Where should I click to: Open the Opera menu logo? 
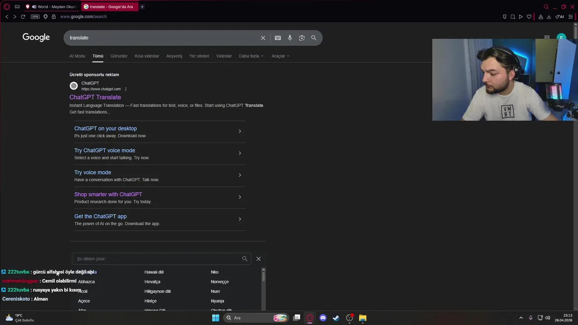(x=7, y=7)
